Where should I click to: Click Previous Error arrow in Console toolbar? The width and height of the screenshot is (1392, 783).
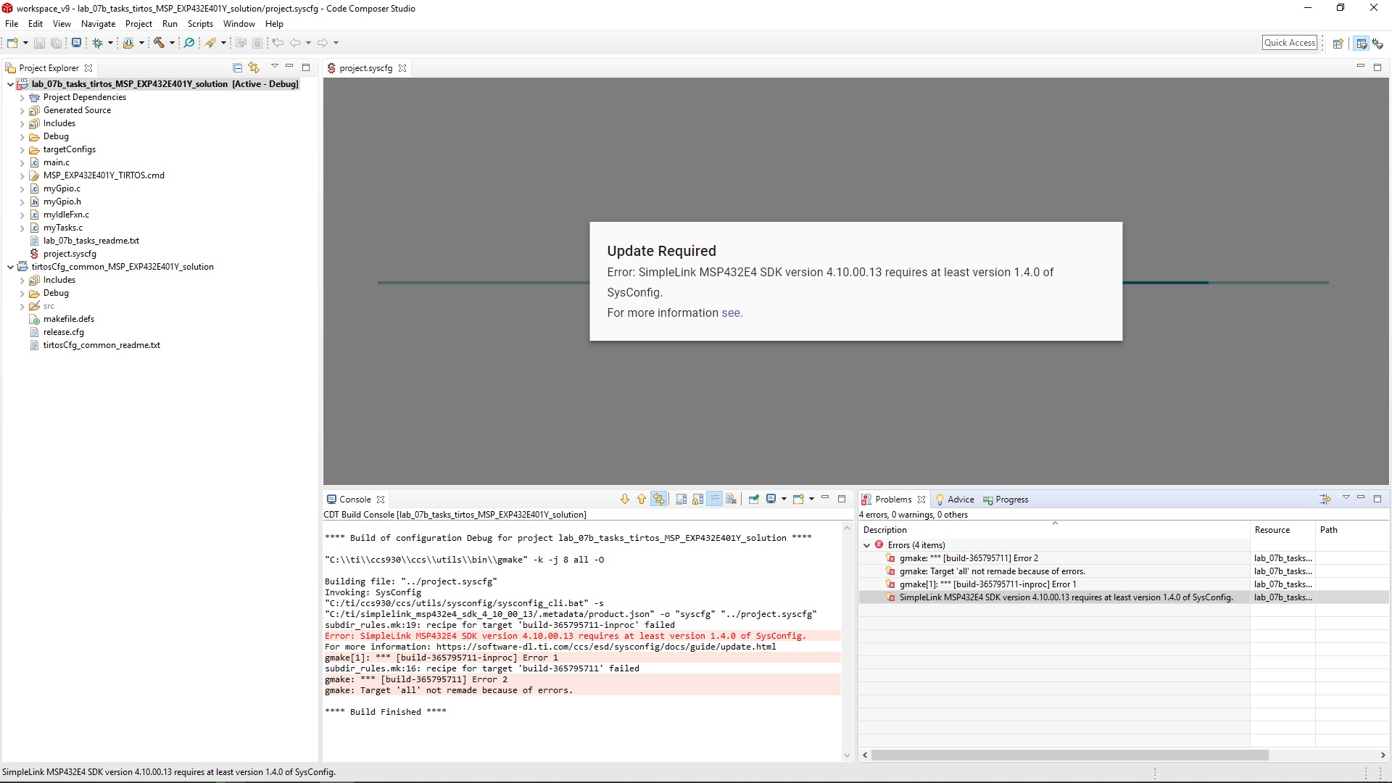point(642,499)
